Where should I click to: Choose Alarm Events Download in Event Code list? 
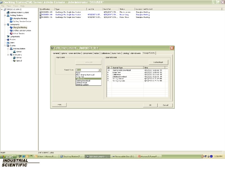tap(88, 75)
